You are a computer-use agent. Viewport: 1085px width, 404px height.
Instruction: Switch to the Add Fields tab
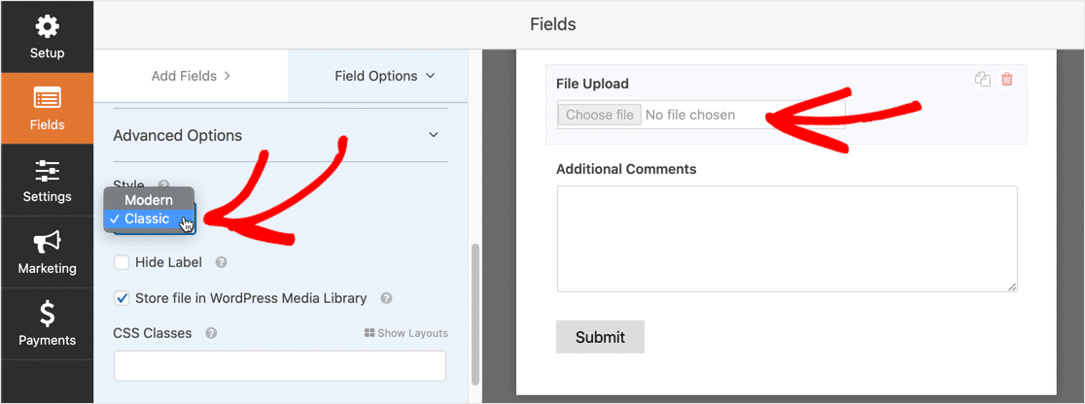191,76
